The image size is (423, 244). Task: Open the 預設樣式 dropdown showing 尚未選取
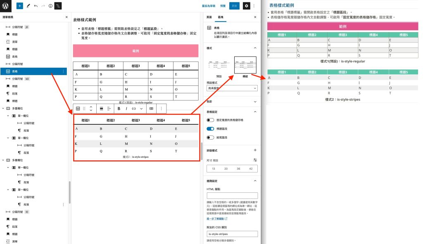point(231,88)
